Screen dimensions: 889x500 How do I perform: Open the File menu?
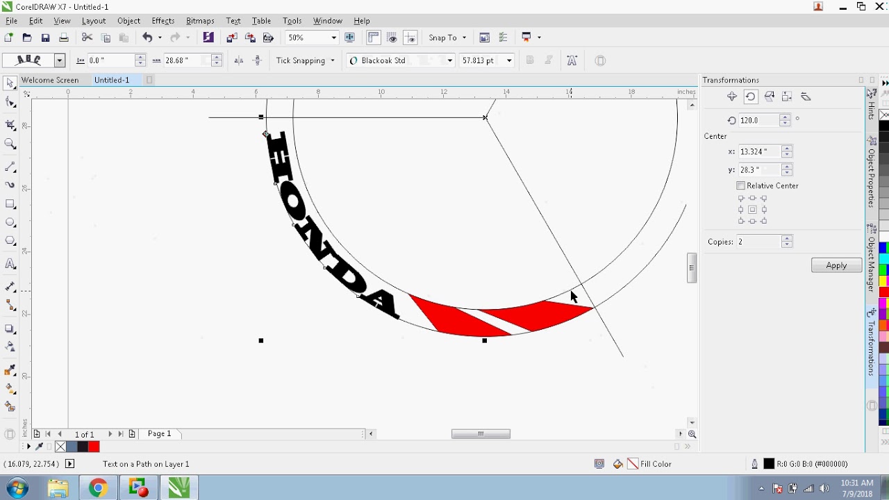tap(11, 21)
